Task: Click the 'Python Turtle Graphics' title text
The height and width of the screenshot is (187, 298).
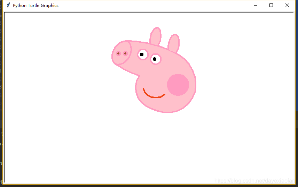Action: (36, 6)
